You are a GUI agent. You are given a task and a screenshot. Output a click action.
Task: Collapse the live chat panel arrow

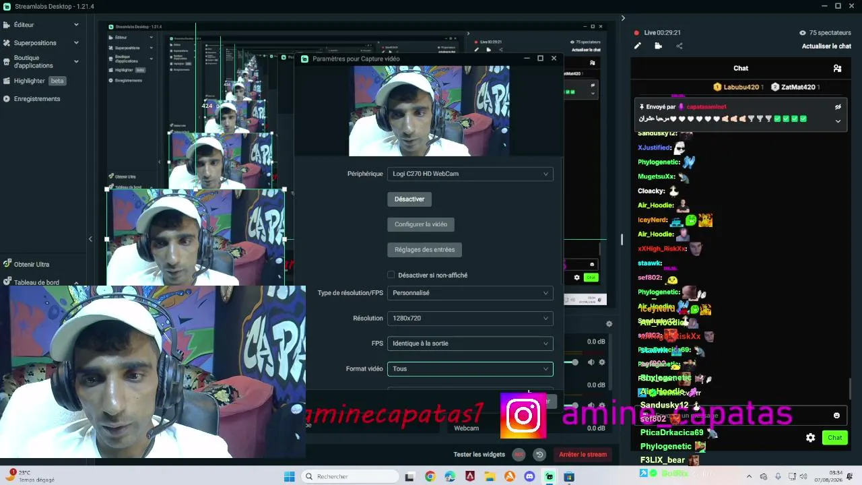(x=623, y=18)
